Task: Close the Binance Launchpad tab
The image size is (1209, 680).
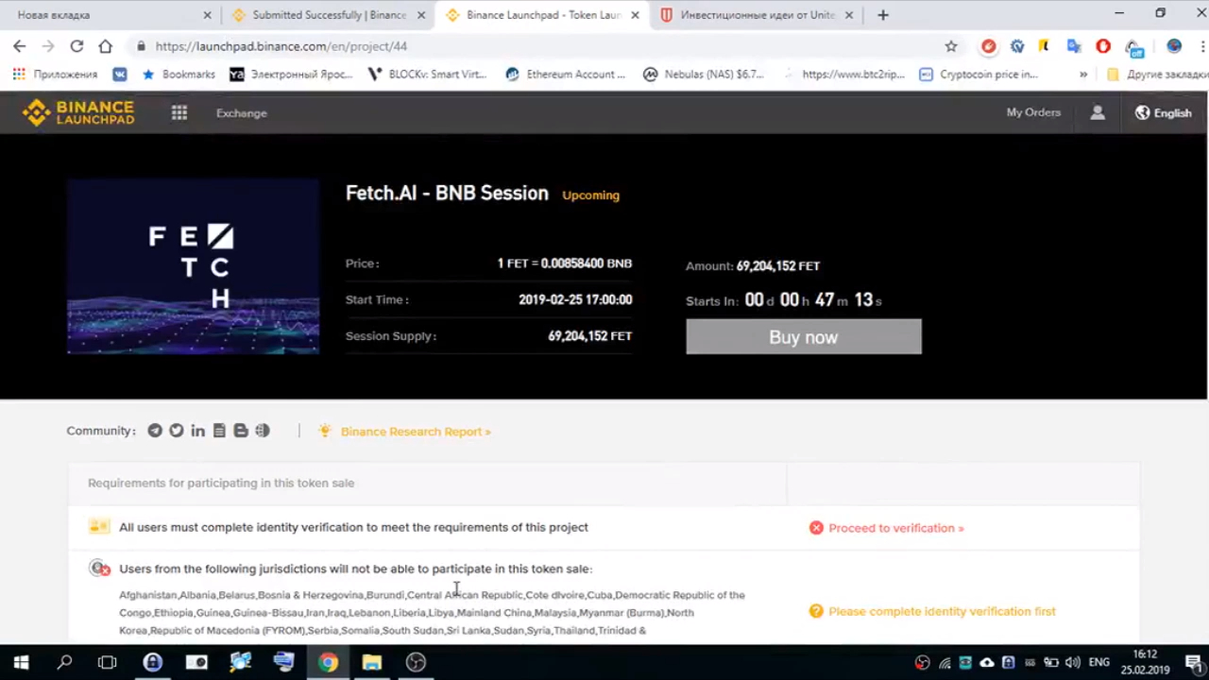Action: click(635, 15)
